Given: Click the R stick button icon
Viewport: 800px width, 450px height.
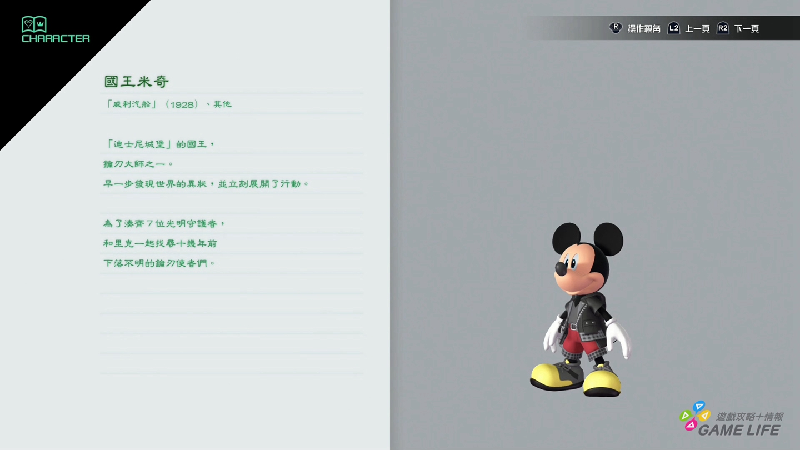Looking at the screenshot, I should (x=616, y=28).
